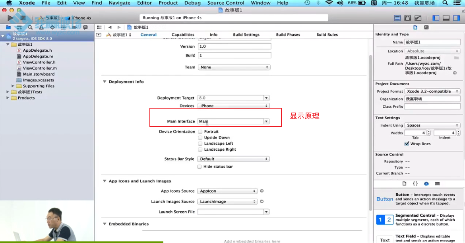Open the Symbol navigator icon
The height and width of the screenshot is (243, 465).
click(19, 27)
